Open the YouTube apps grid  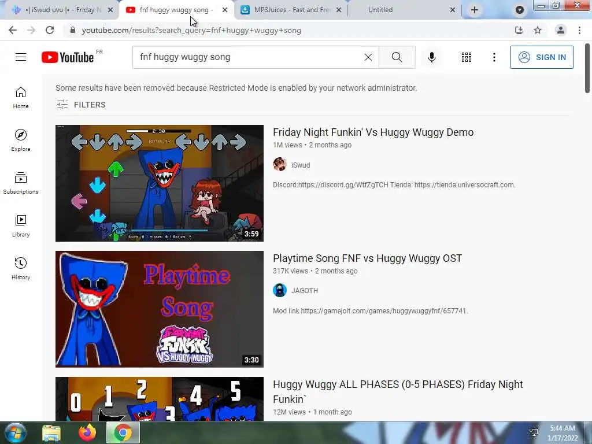click(x=467, y=57)
